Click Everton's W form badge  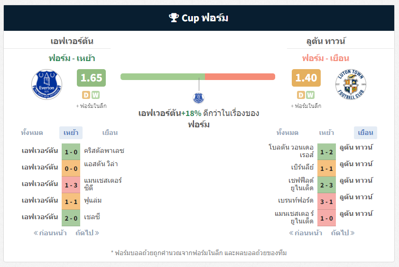(95, 95)
